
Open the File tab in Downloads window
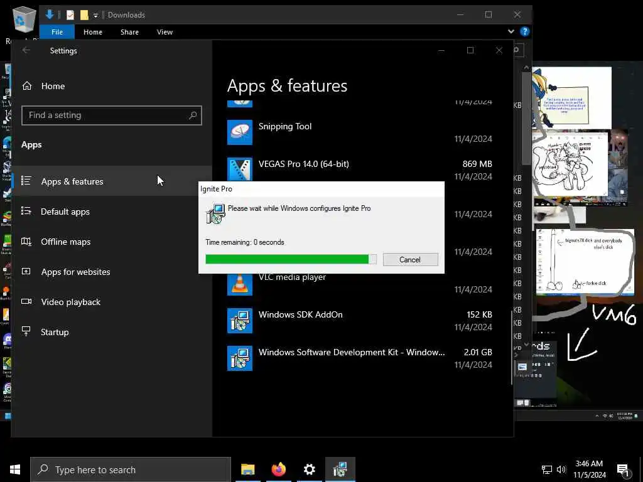click(x=57, y=32)
